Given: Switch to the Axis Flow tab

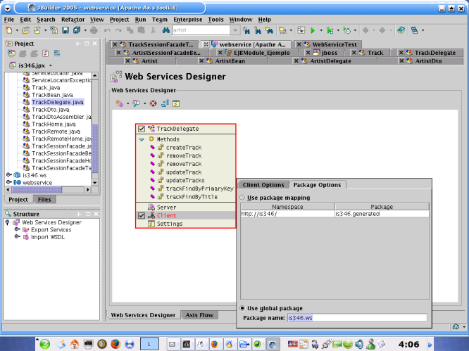Looking at the screenshot, I should click(x=201, y=315).
